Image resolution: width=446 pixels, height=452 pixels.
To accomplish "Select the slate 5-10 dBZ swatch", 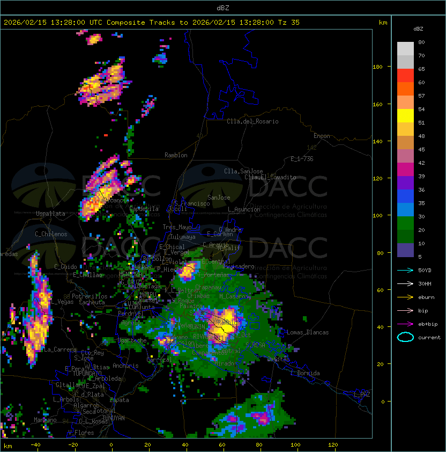I will pos(405,250).
